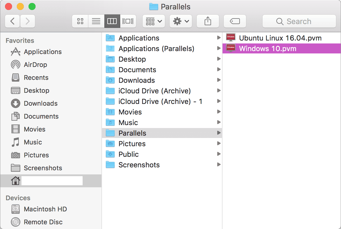Open the Downloads folder in the column

pyautogui.click(x=136, y=80)
